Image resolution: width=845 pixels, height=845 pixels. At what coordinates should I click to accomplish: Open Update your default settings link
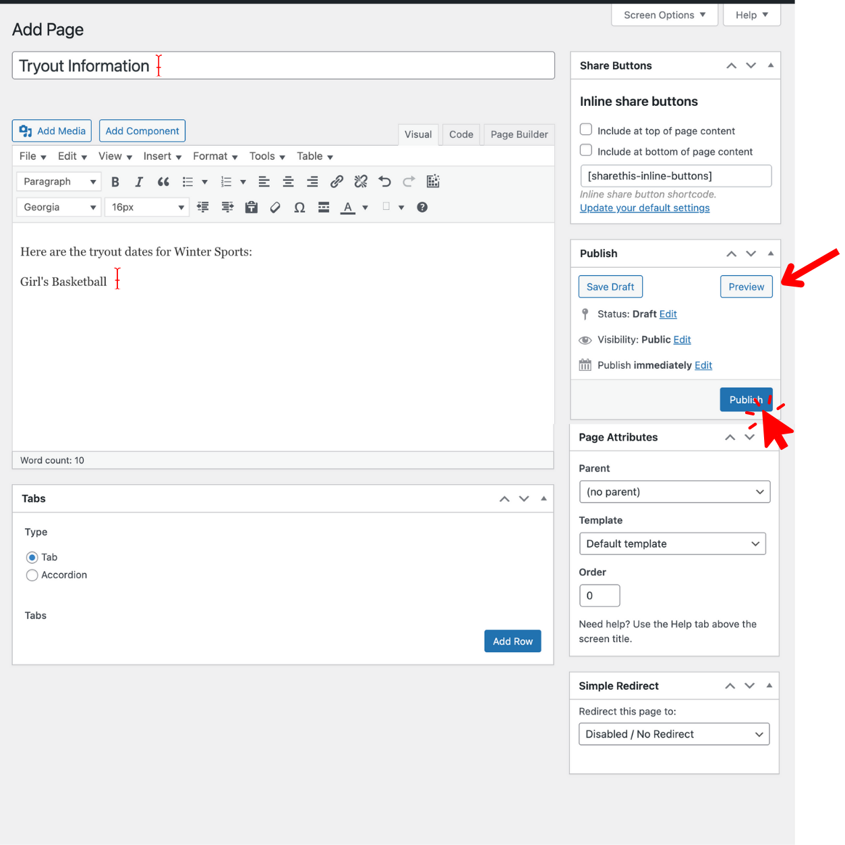645,208
